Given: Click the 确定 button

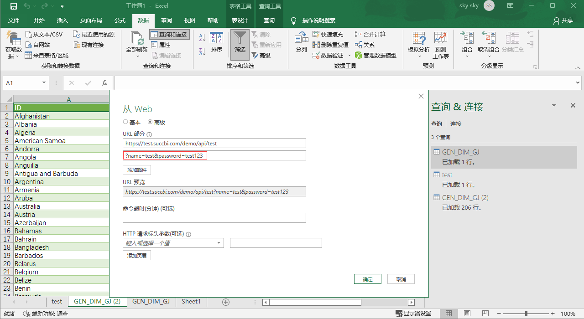Looking at the screenshot, I should [367, 278].
